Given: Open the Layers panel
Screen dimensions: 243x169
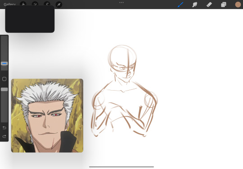Looking at the screenshot, I should tap(224, 5).
